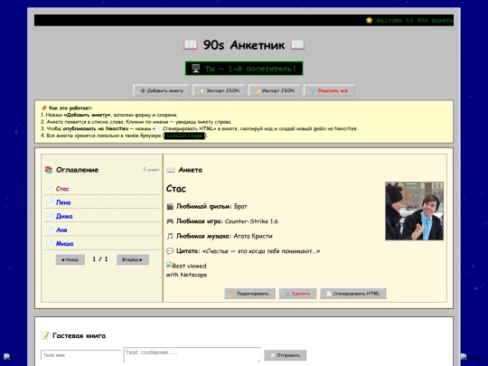Click the 'Ты — 1-й посетитель!' counter

click(244, 69)
